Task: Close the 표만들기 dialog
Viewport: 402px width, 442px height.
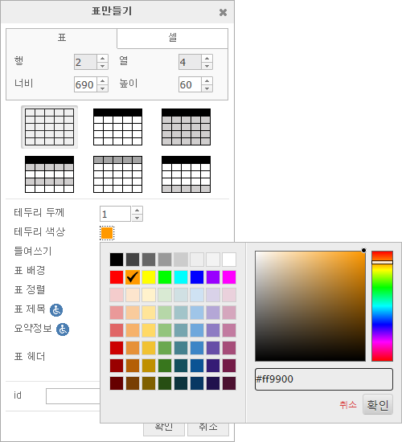Action: (223, 12)
